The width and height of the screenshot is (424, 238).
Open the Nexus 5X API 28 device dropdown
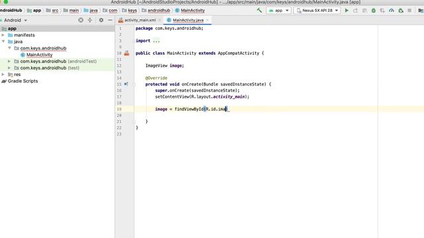(x=317, y=11)
